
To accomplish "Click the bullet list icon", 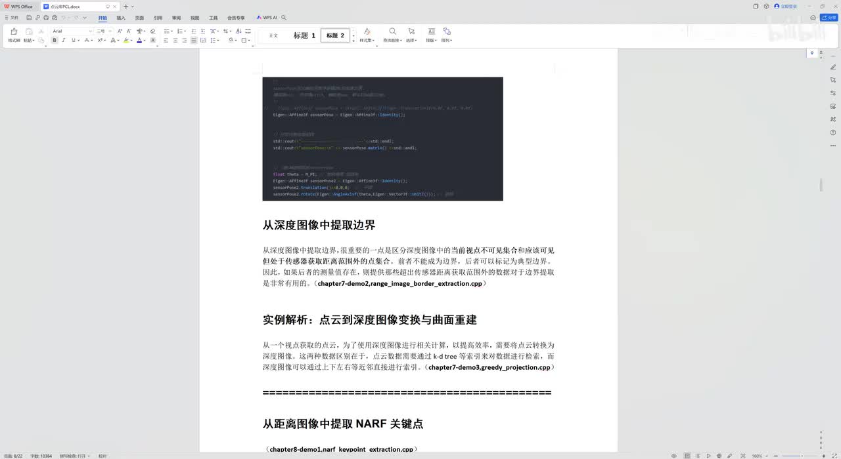I will coord(166,31).
